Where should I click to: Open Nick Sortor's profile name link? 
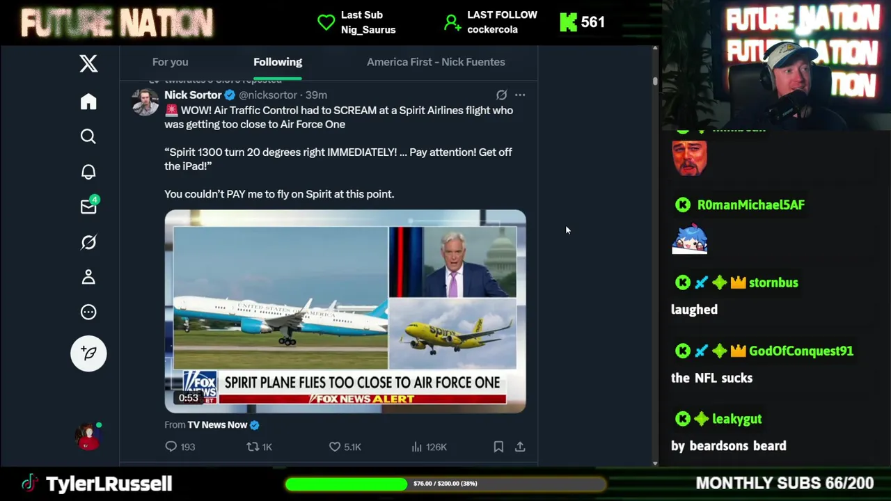click(x=193, y=95)
